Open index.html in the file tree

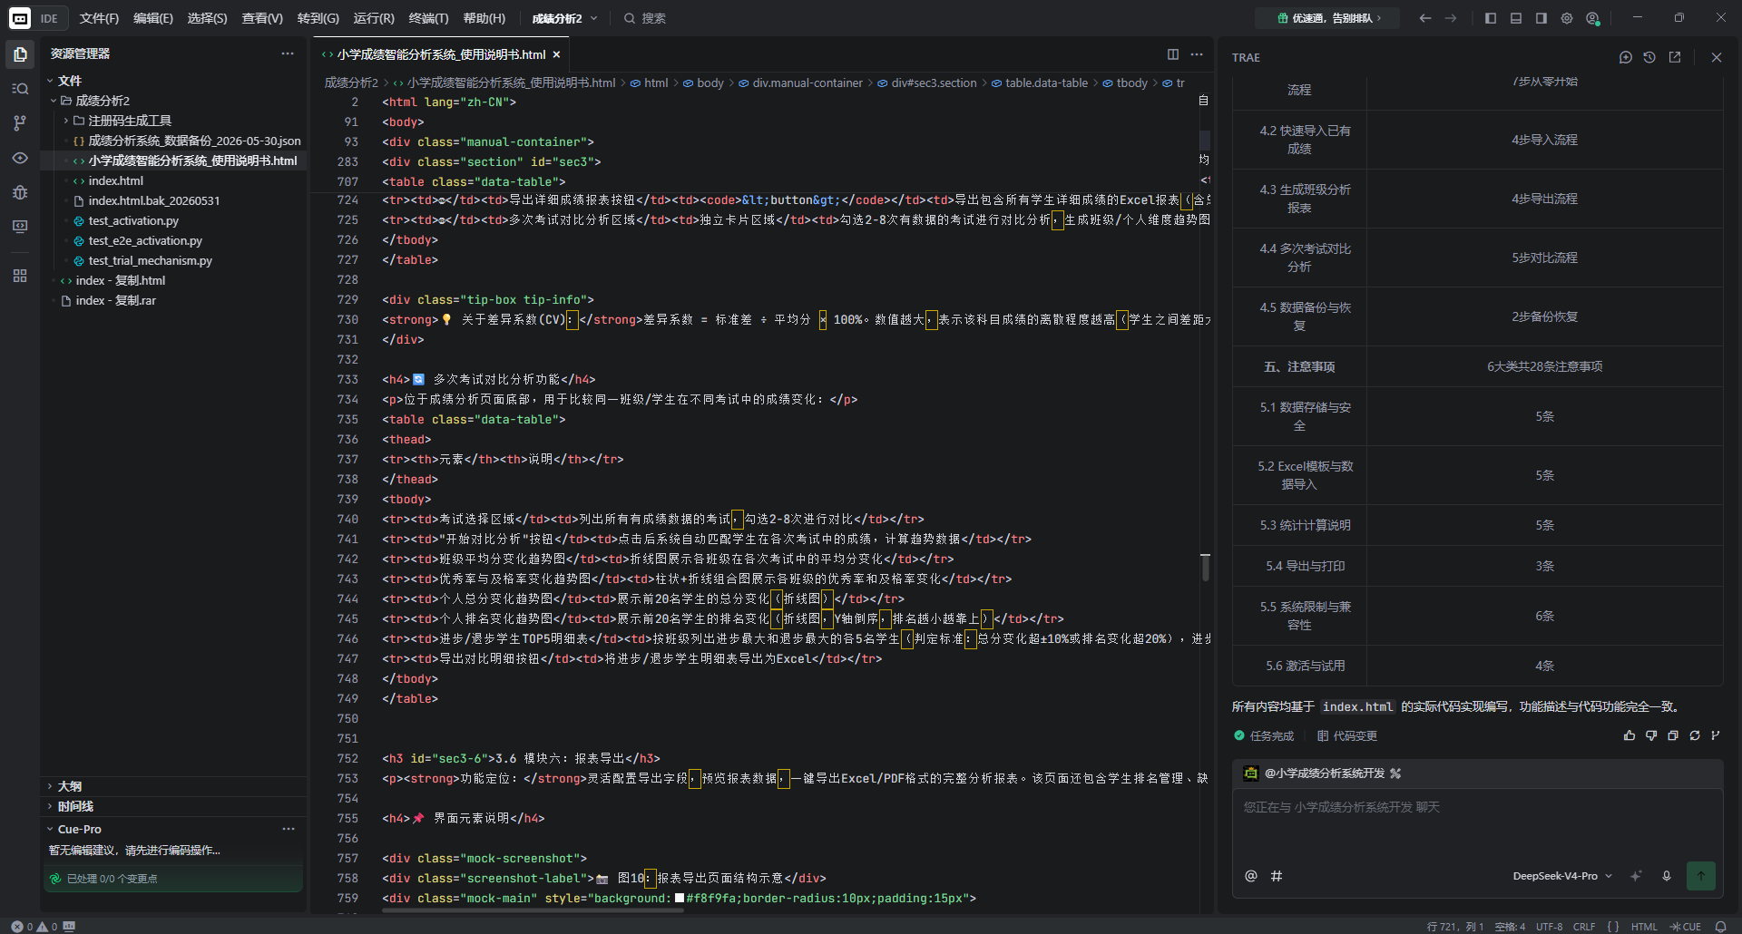[x=115, y=180]
